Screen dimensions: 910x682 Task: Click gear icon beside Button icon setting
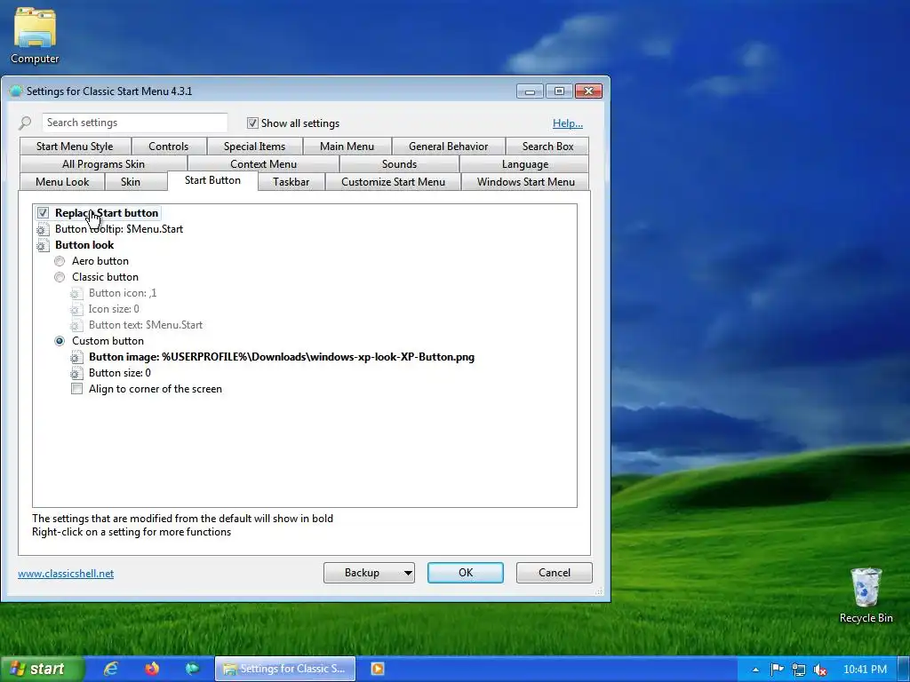[76, 293]
